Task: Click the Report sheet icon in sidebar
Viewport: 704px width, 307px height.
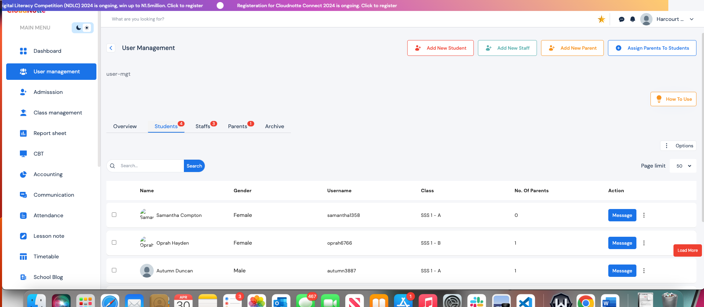Action: tap(23, 133)
